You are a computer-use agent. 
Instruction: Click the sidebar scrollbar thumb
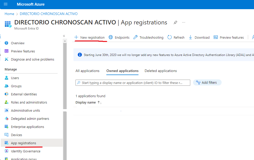65,76
